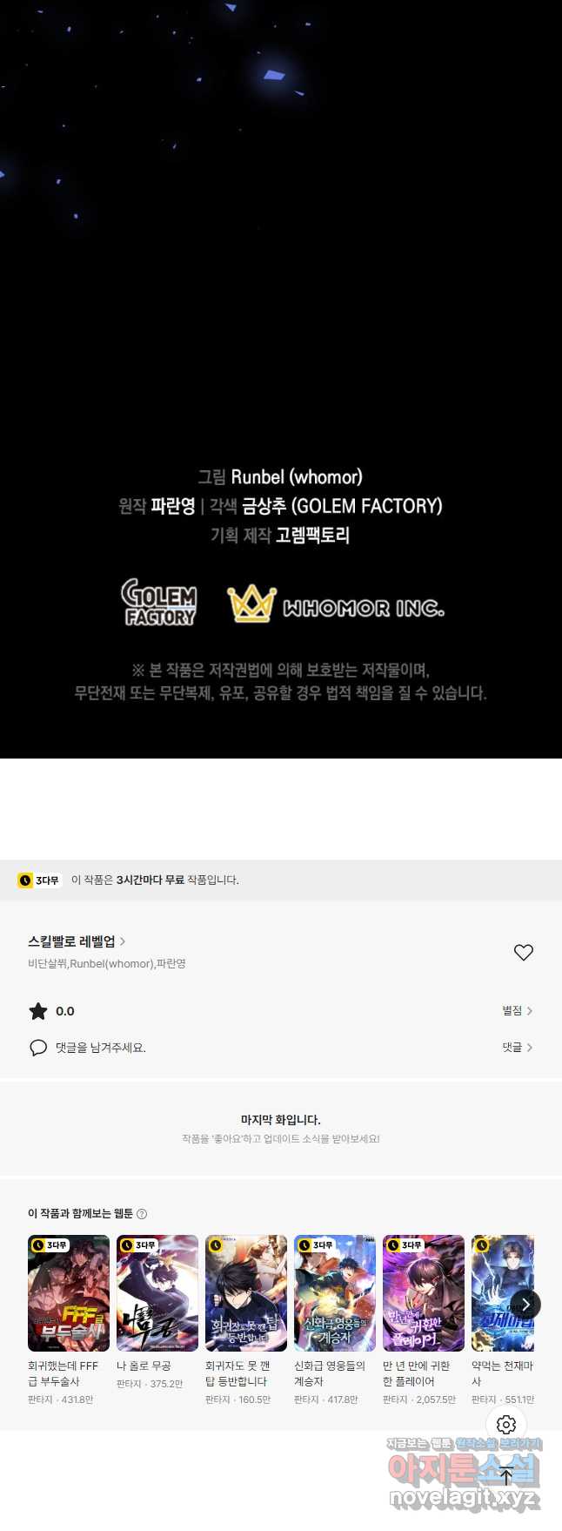Click the help question mark beside 이 작품과 함께보는 웹툰
Image resolution: width=562 pixels, height=1531 pixels.
142,1214
